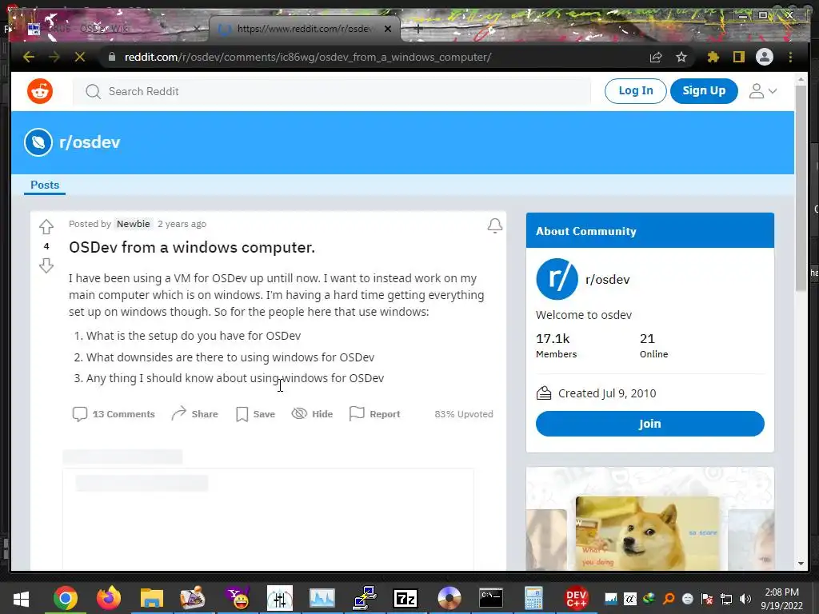
Task: Open the clock showing 2:08 PM
Action: point(782,599)
